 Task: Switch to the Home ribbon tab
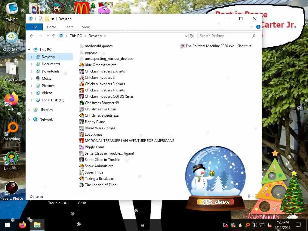point(51,27)
